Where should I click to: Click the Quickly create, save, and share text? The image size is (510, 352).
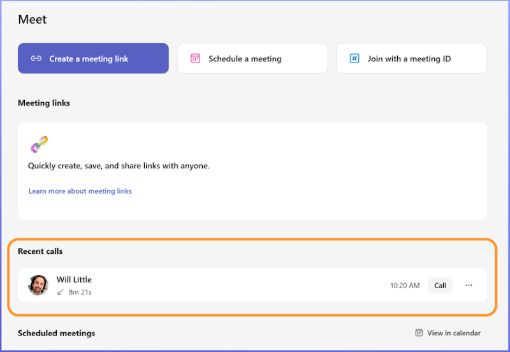pos(119,166)
